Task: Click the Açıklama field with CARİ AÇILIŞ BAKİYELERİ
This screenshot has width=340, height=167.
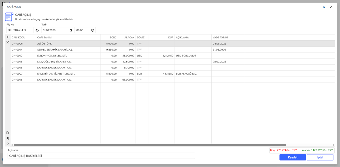Action: [x=101, y=156]
